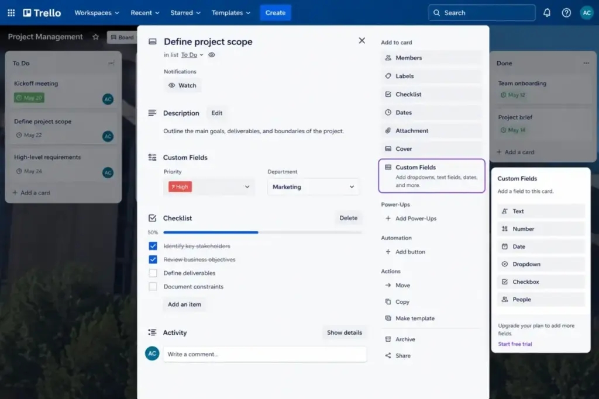Expand the Priority High dropdown
The image size is (599, 399).
[x=209, y=187]
